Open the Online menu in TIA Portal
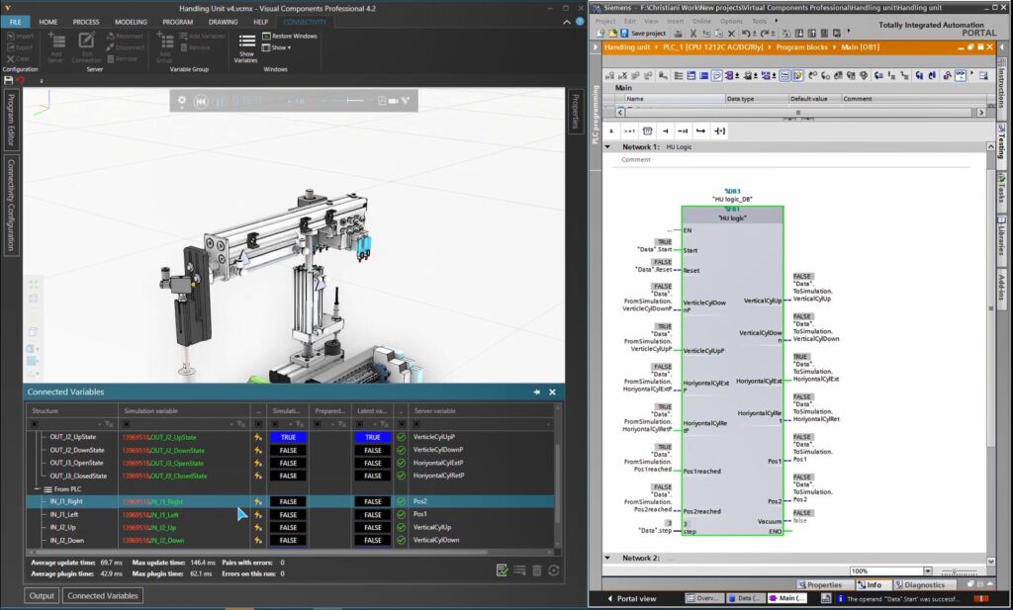1013x610 pixels. [x=701, y=21]
